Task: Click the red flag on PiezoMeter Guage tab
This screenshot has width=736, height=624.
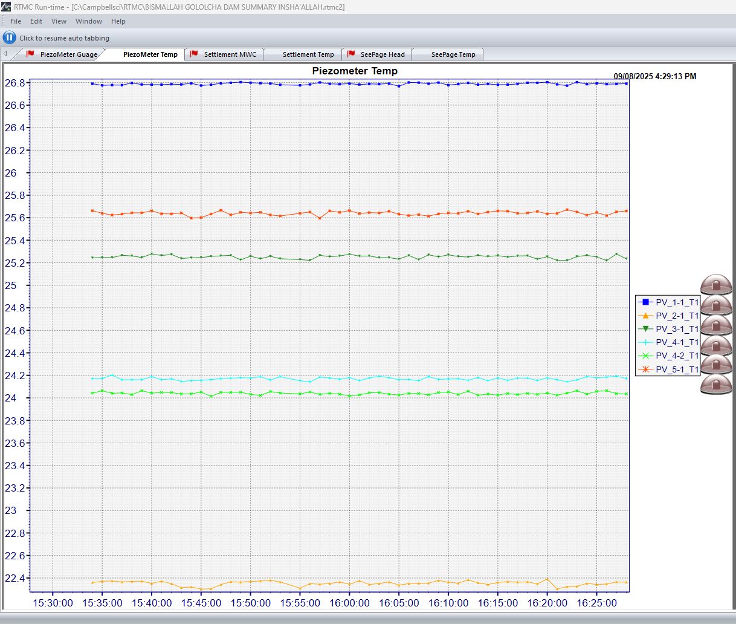Action: (x=30, y=54)
